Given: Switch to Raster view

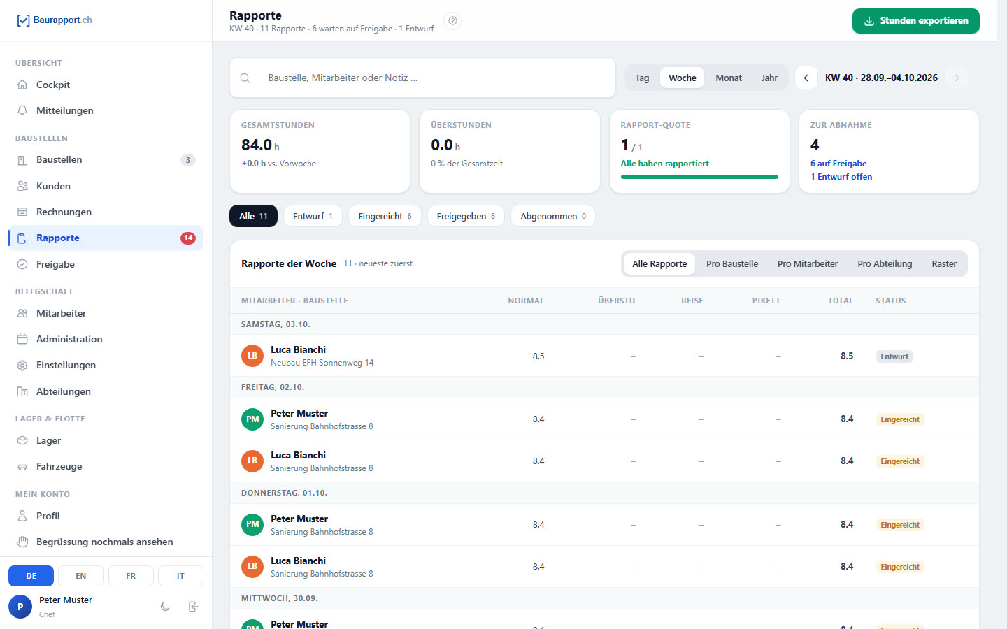Looking at the screenshot, I should pyautogui.click(x=944, y=263).
